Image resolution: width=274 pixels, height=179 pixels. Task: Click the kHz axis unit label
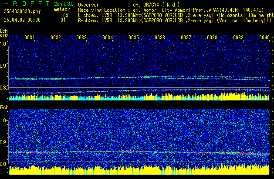click(x=4, y=35)
